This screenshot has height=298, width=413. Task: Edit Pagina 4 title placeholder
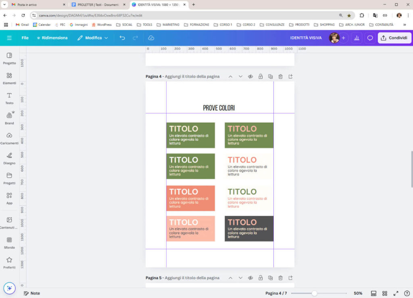(x=192, y=77)
